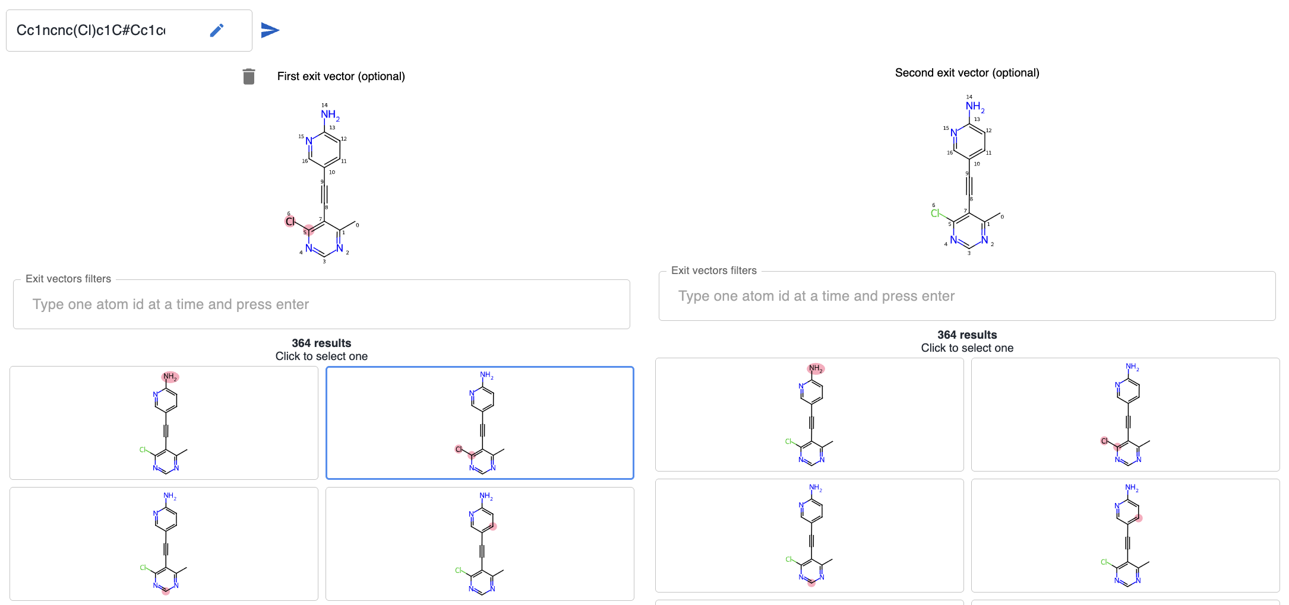Viewport: 1289px width, 605px height.
Task: Click the green Cl atom in second molecule
Action: pyautogui.click(x=936, y=214)
